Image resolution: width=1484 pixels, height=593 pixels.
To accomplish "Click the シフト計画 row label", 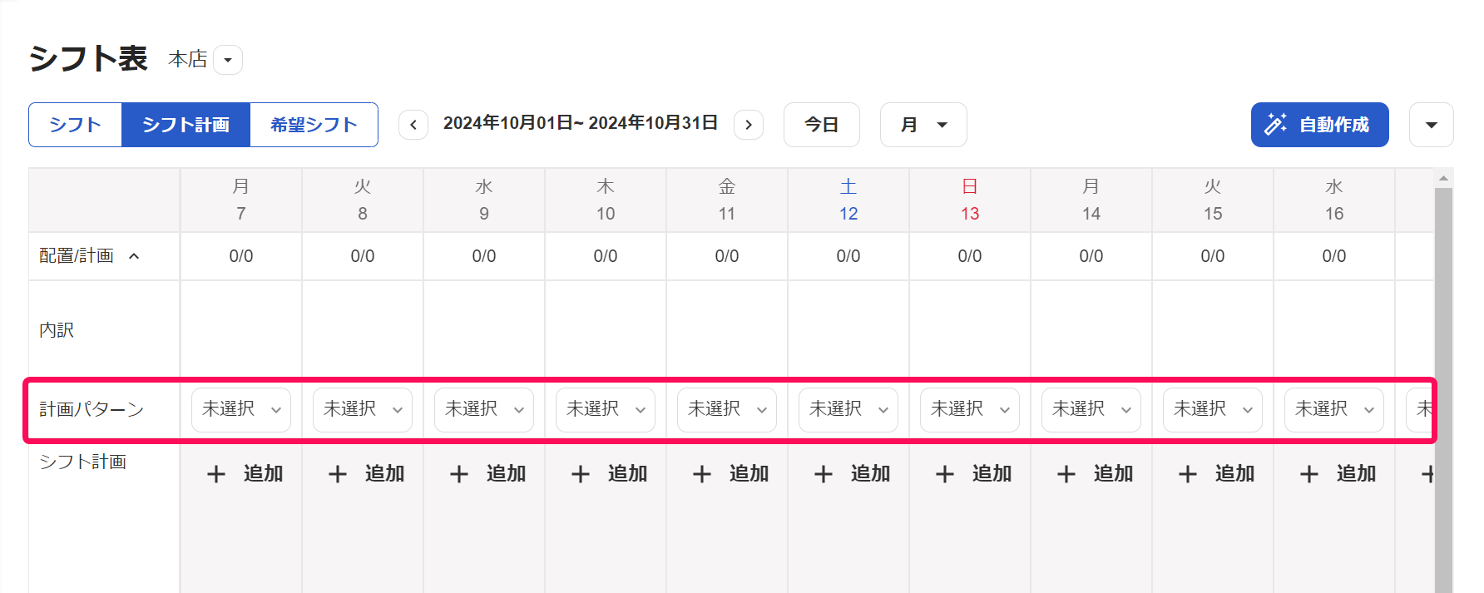I will pyautogui.click(x=82, y=462).
